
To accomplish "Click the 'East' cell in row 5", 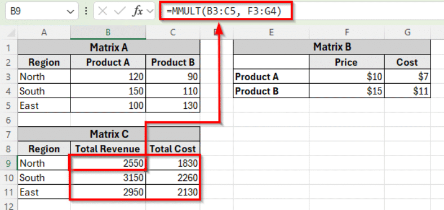I will tap(44, 106).
